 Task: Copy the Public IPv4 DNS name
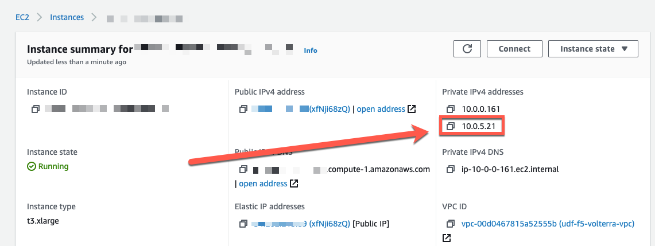[x=243, y=170]
